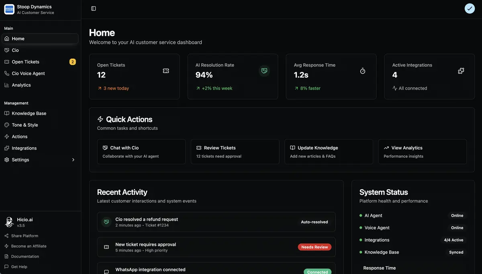Go to Open Tickets in sidebar
Image resolution: width=482 pixels, height=274 pixels.
40,62
